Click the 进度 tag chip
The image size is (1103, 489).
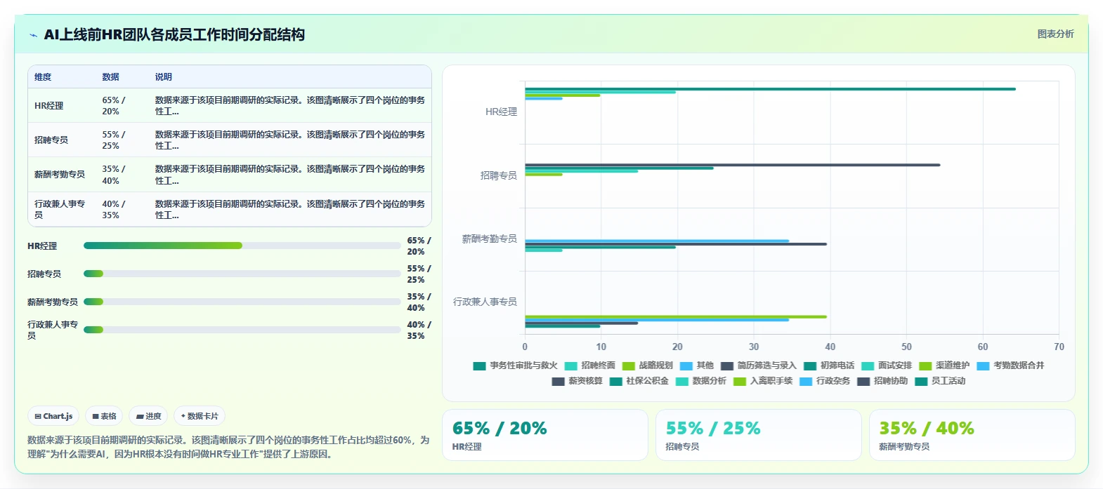[x=148, y=416]
